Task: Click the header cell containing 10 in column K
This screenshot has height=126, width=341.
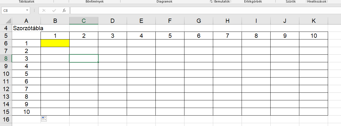Action: point(314,36)
